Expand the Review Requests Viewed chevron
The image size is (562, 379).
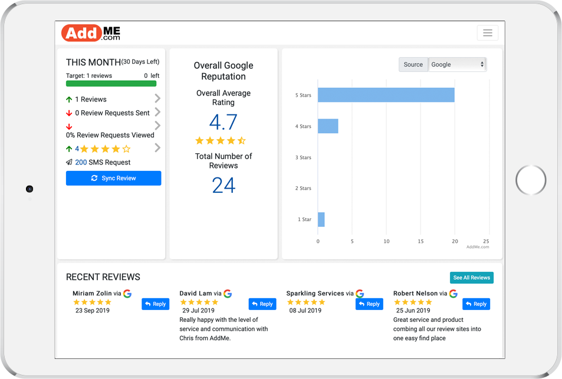tap(157, 126)
